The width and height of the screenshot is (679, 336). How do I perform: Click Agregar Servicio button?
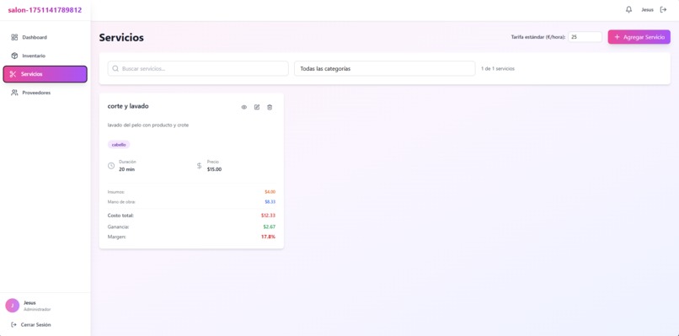point(639,37)
